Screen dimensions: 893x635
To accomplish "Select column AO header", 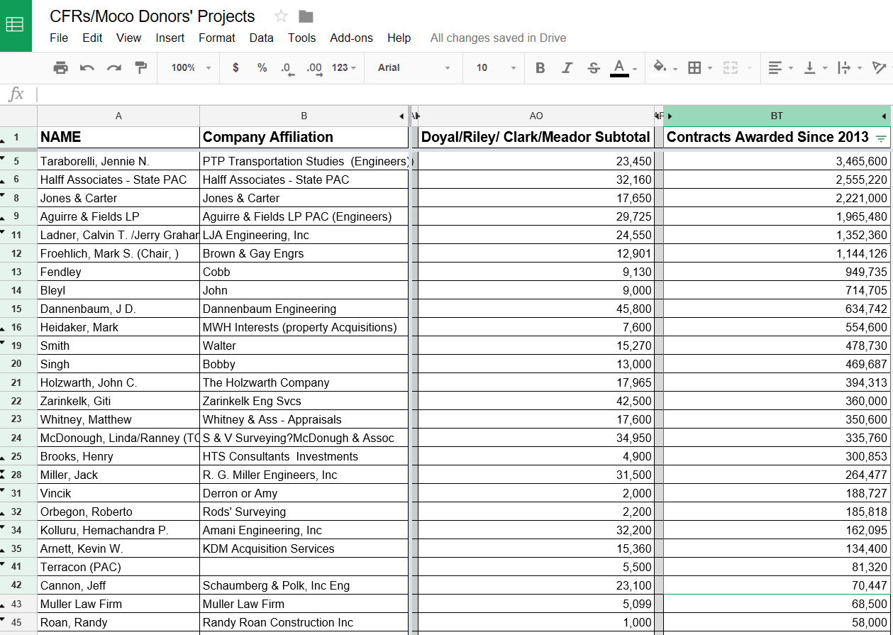I will point(536,116).
